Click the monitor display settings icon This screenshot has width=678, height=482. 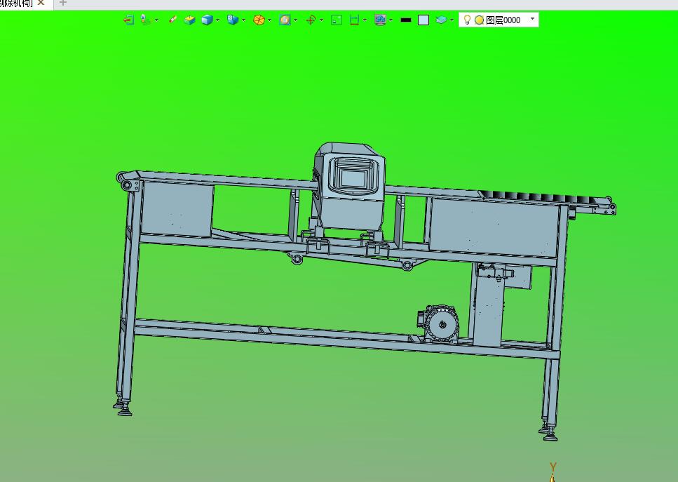380,20
